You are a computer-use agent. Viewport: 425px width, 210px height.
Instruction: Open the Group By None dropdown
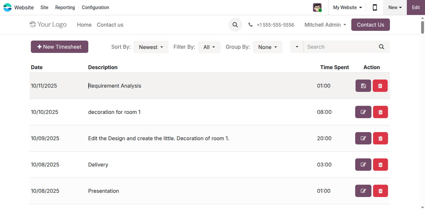[268, 47]
